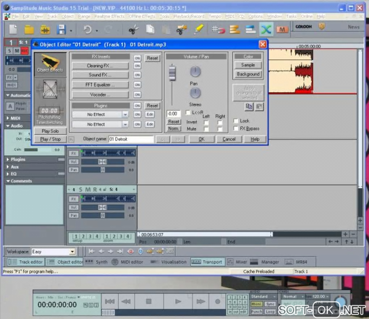Start playback in the transport console
The width and height of the screenshot is (369, 319).
(x=178, y=301)
